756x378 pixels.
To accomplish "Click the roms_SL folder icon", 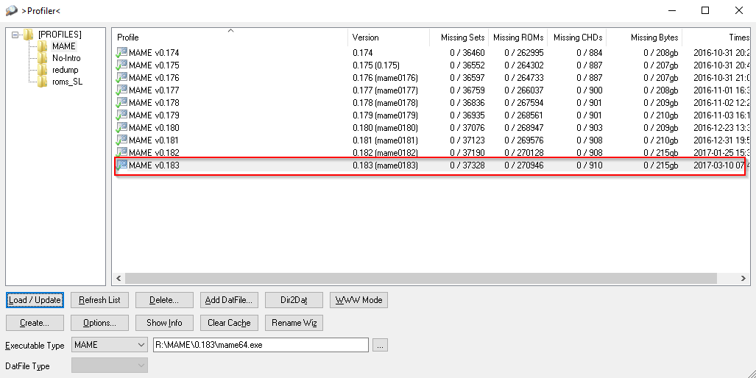I will [x=43, y=82].
